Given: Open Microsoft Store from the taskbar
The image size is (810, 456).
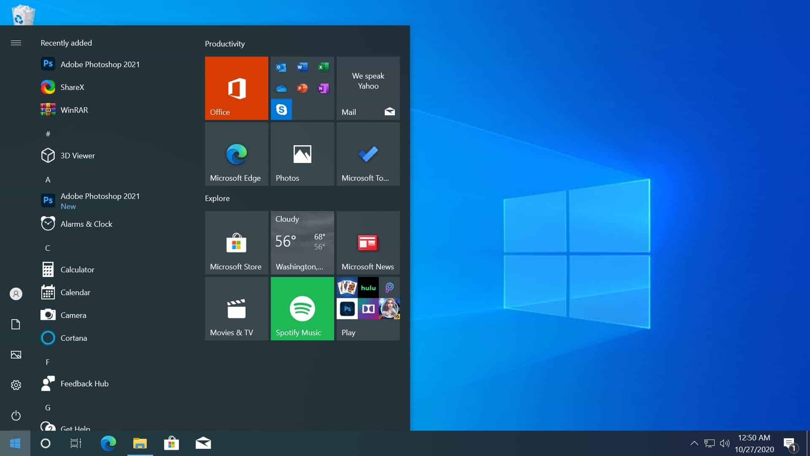Looking at the screenshot, I should click(x=171, y=443).
